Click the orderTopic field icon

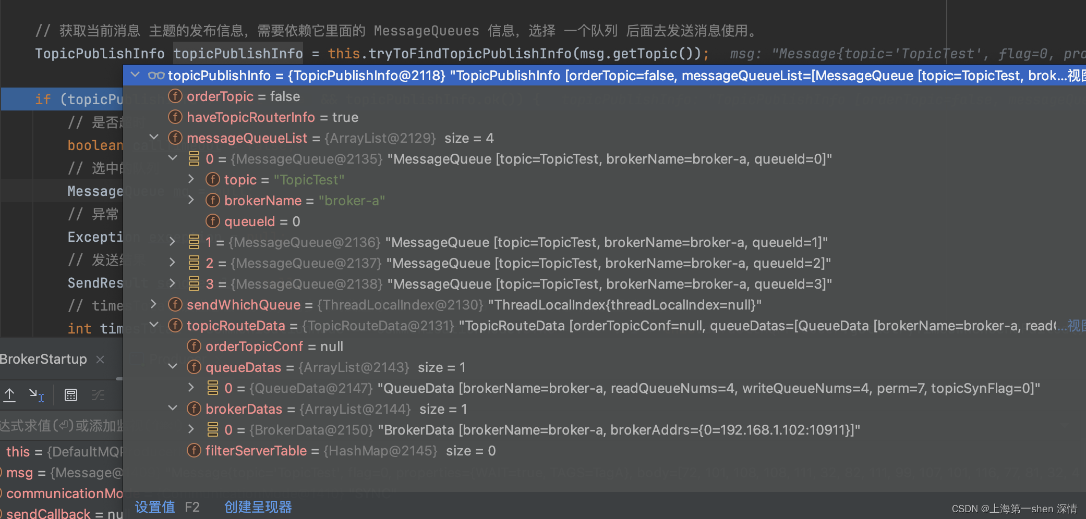point(175,96)
